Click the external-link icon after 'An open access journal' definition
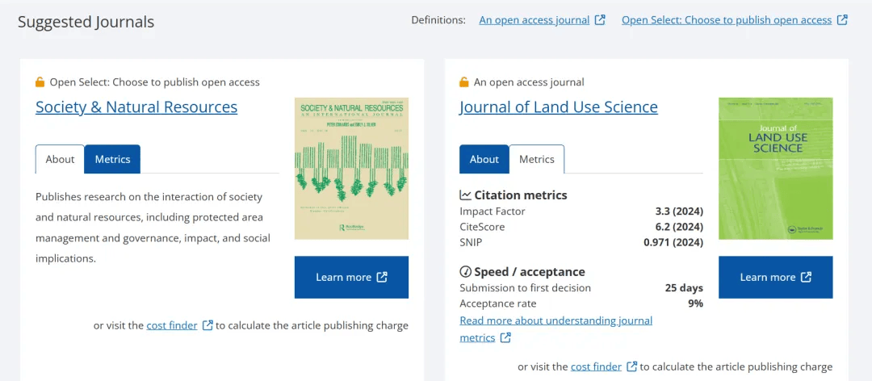The height and width of the screenshot is (381, 872). [x=600, y=20]
